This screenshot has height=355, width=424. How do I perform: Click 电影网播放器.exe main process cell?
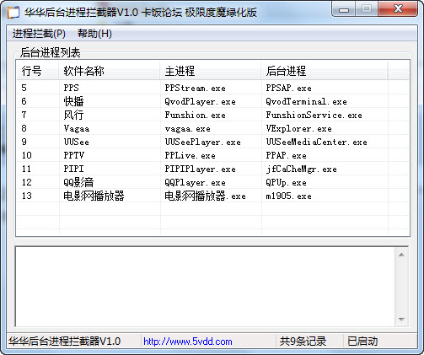[x=205, y=196]
